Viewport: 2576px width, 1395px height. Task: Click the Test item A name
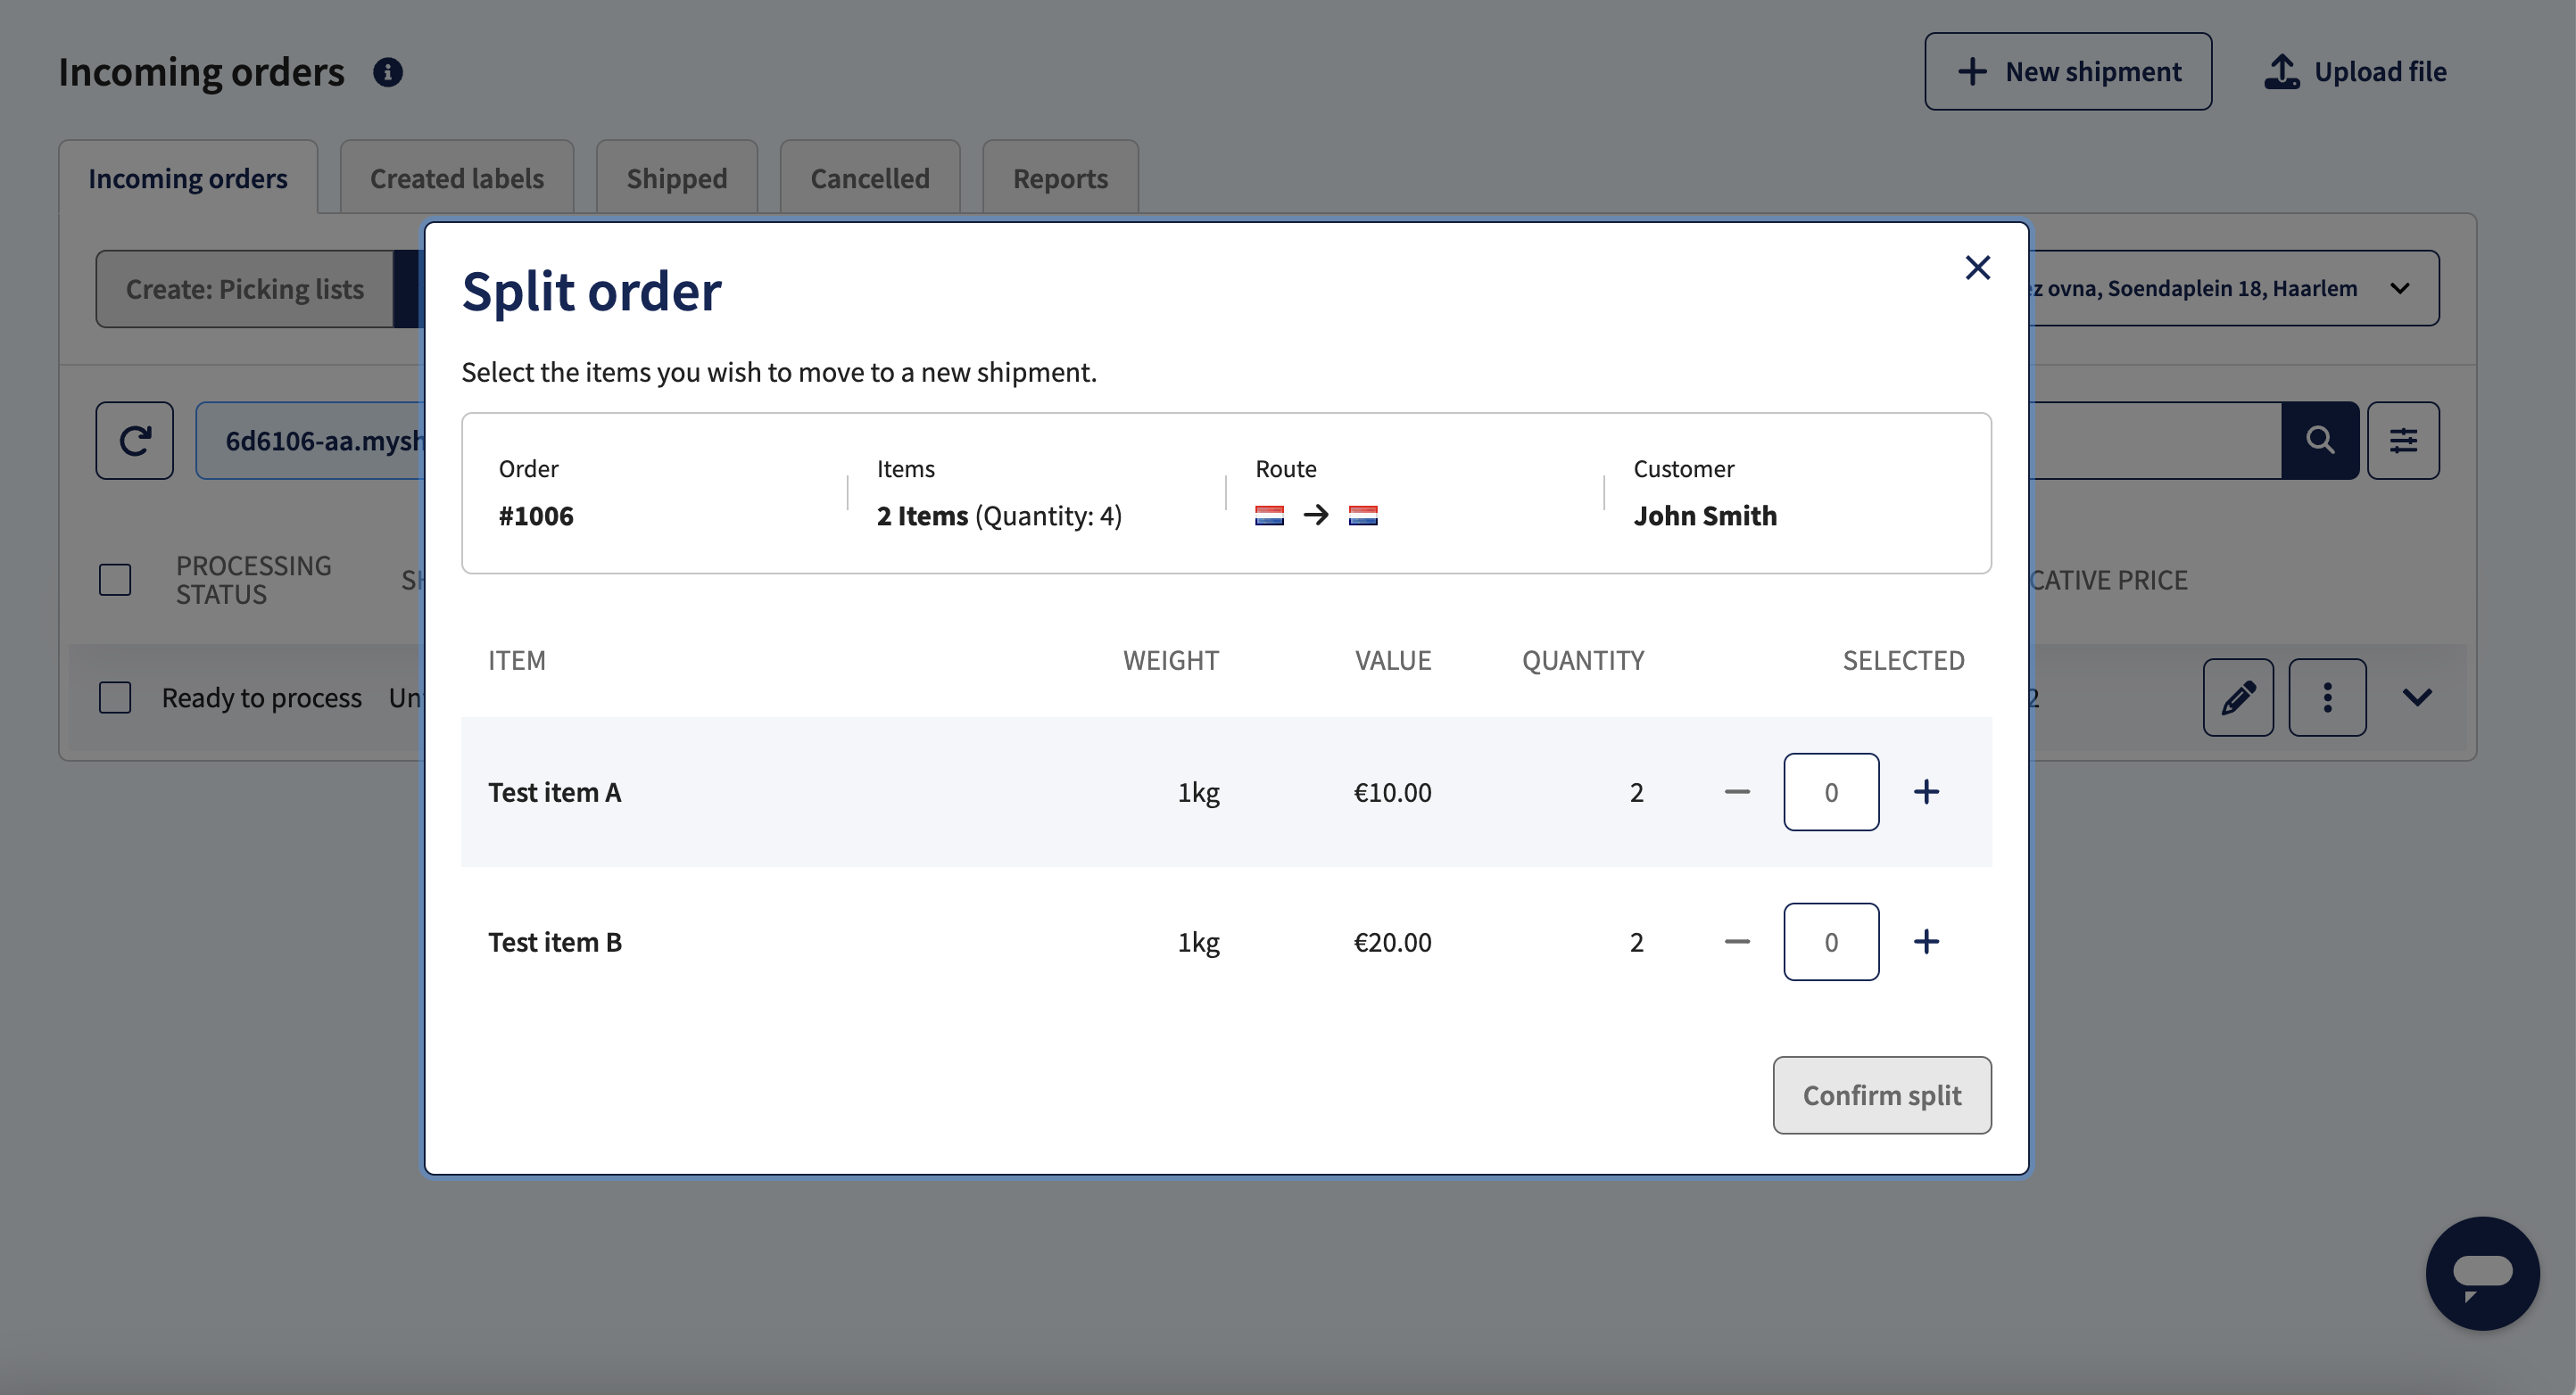pyautogui.click(x=555, y=791)
